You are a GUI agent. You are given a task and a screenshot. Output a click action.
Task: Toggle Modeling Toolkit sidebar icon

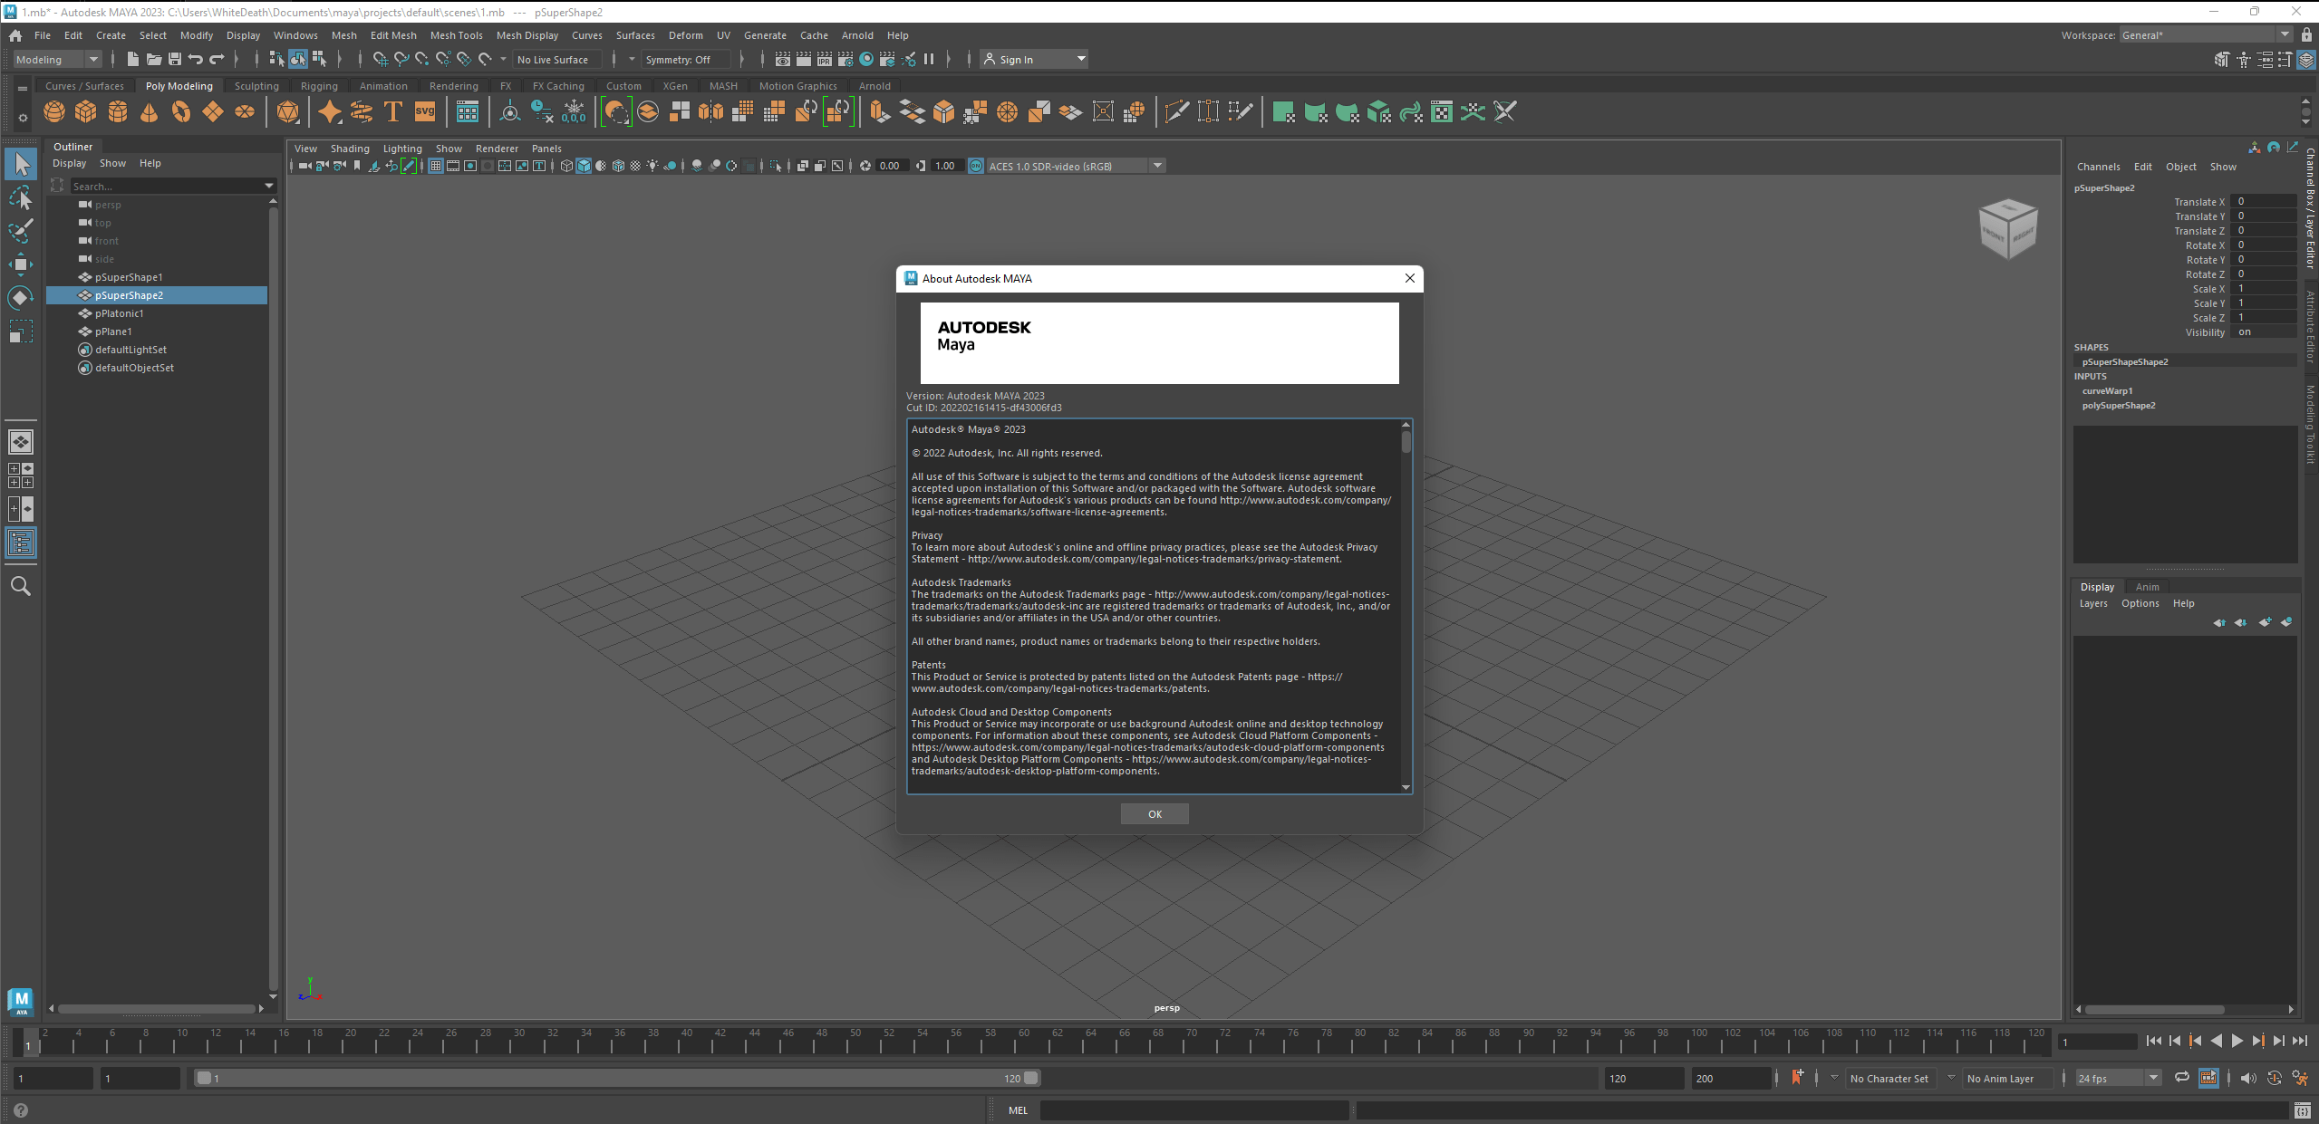(x=2222, y=60)
